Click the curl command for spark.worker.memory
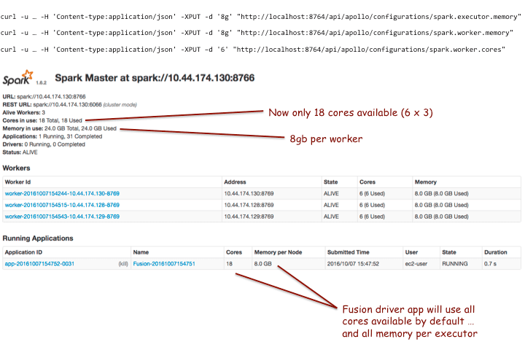 click(257, 33)
